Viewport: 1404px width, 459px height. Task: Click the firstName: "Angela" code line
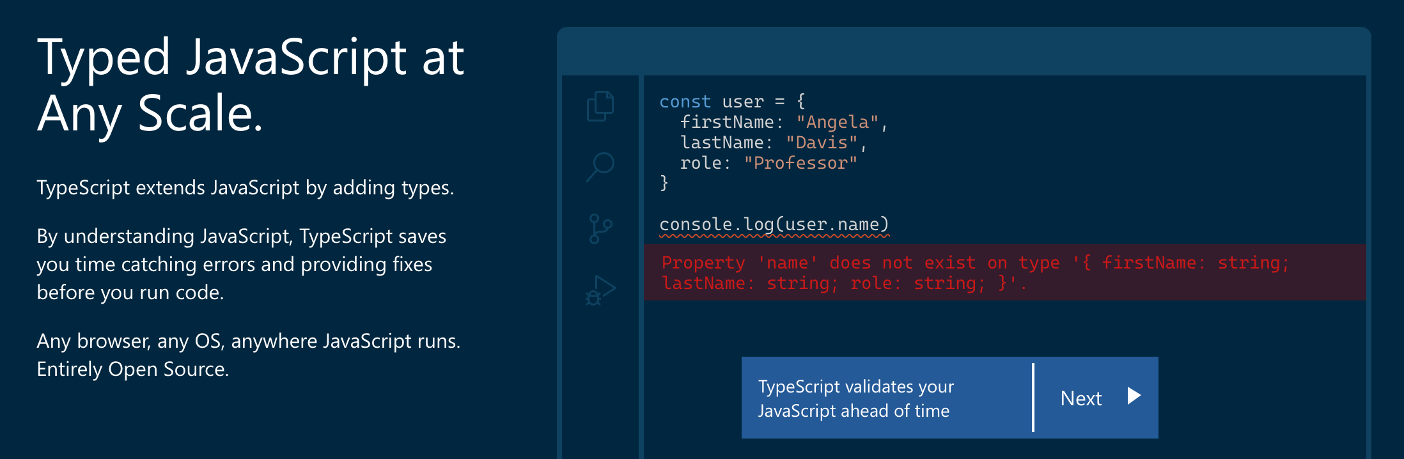pyautogui.click(x=784, y=122)
